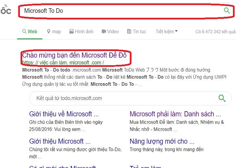
Task: Open the Chào mừng bạn đến Microsoft result
Action: pyautogui.click(x=75, y=55)
